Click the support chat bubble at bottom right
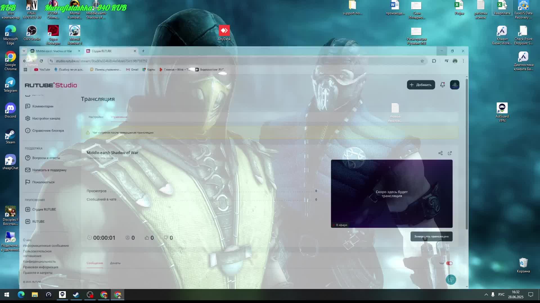This screenshot has height=303, width=540. [x=451, y=280]
